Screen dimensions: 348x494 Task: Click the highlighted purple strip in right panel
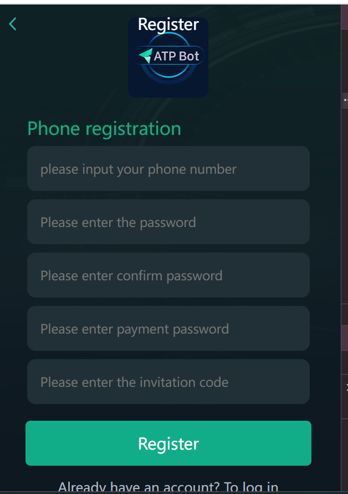click(345, 337)
